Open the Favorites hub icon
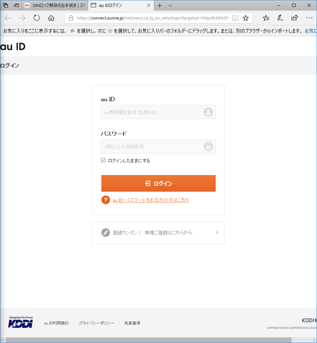 266,18
